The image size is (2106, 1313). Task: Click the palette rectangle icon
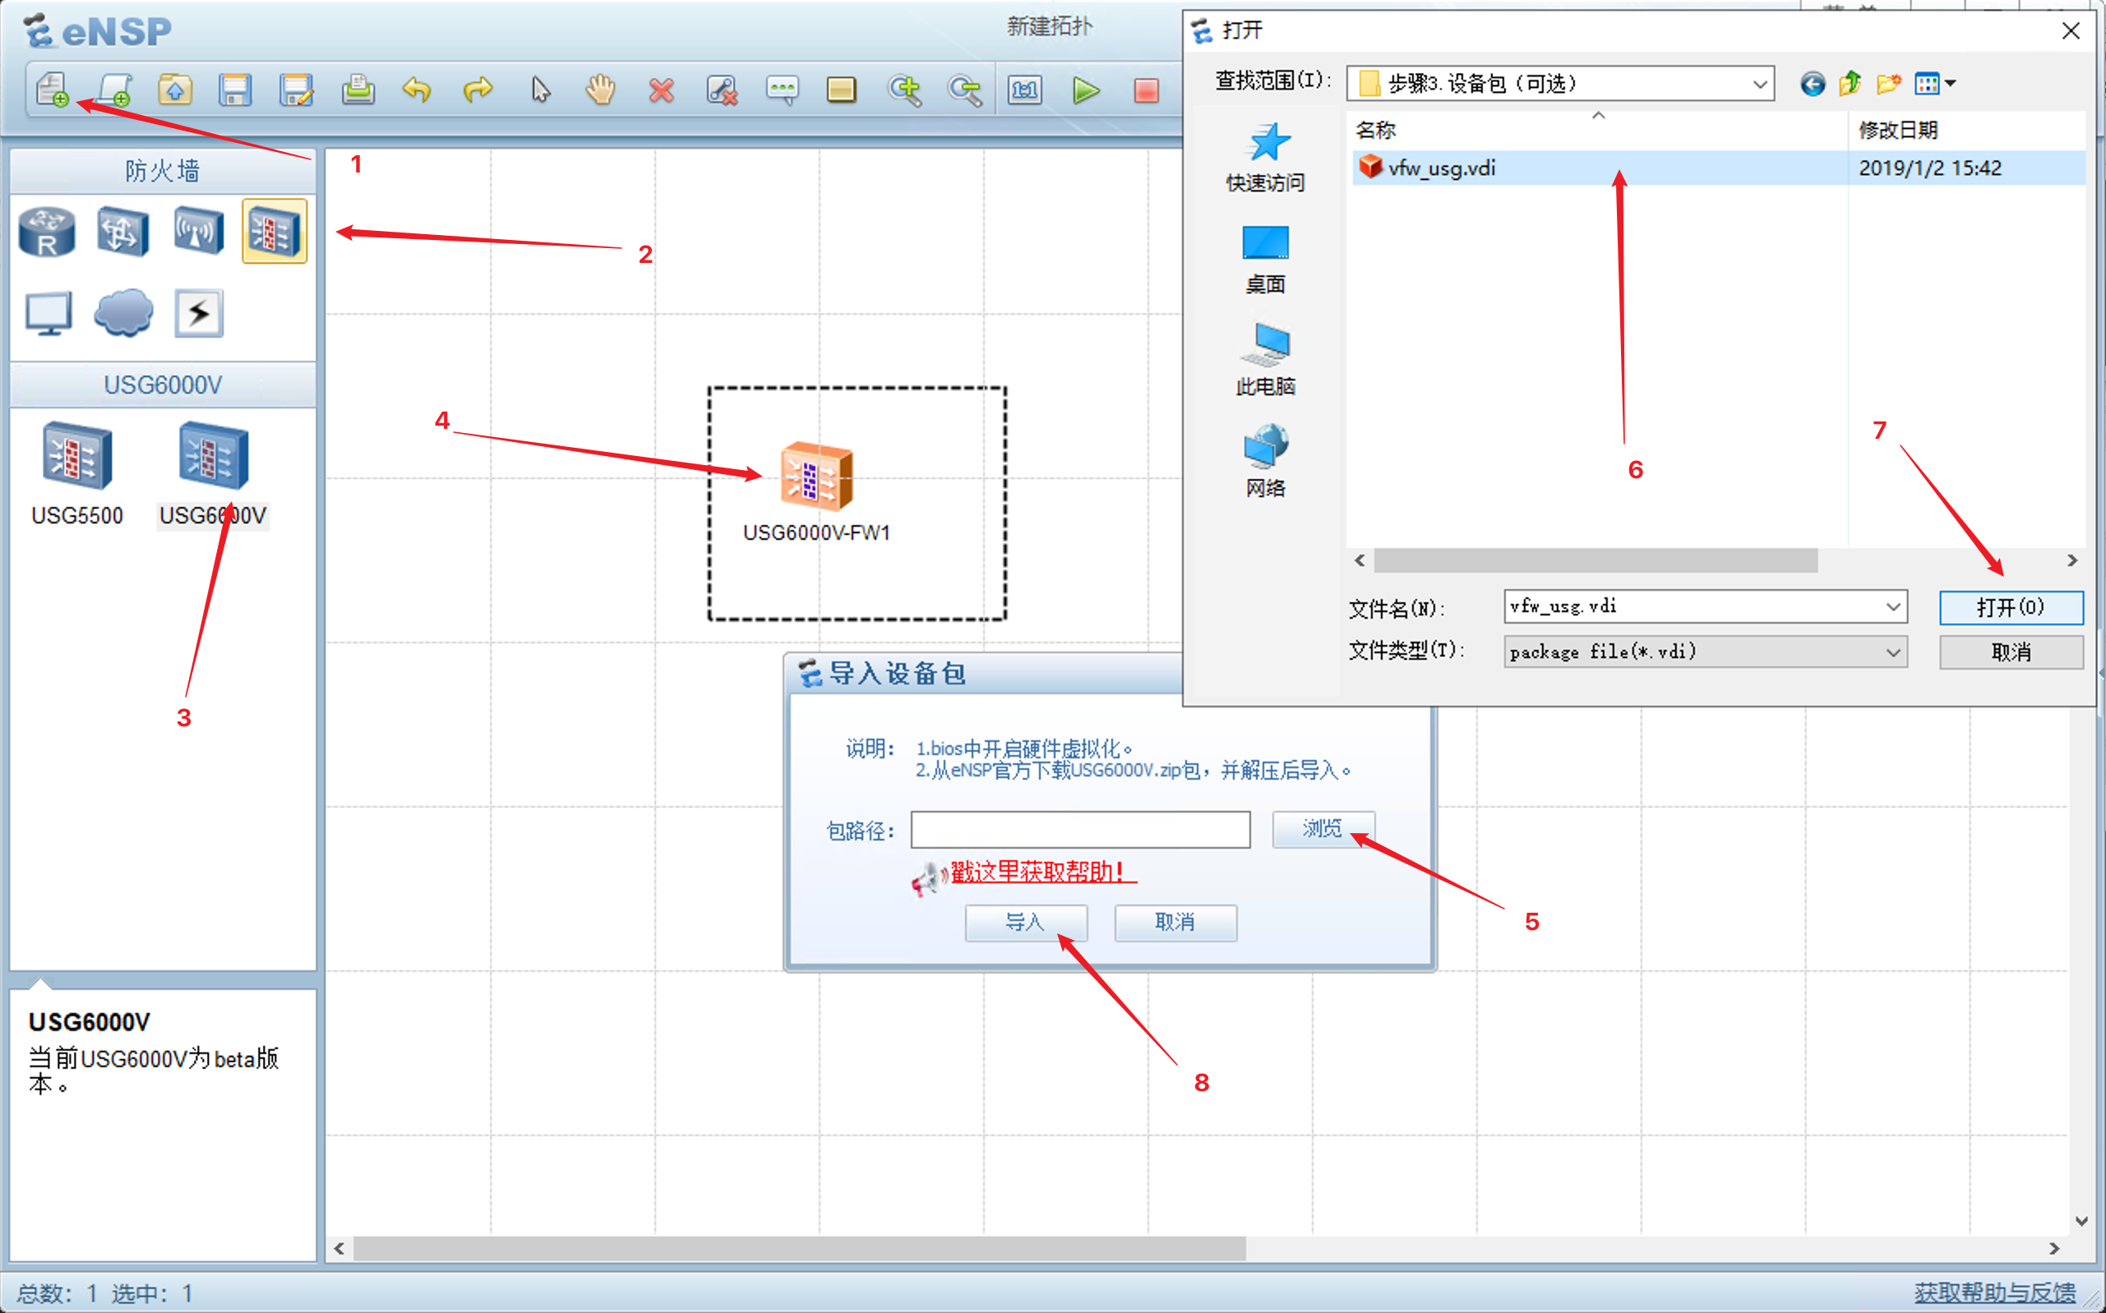point(841,90)
